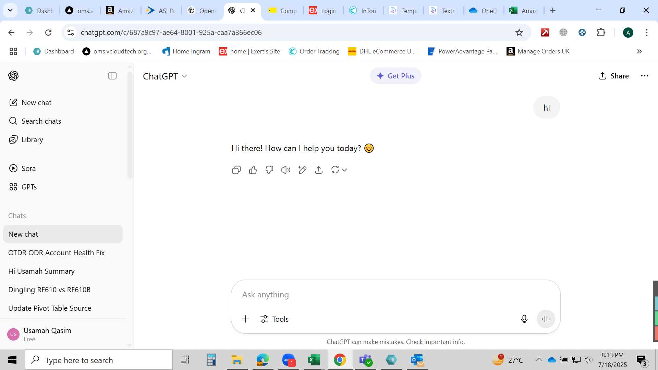Viewport: 658px width, 370px height.
Task: Select the highlighted New chat conversation
Action: pyautogui.click(x=63, y=234)
